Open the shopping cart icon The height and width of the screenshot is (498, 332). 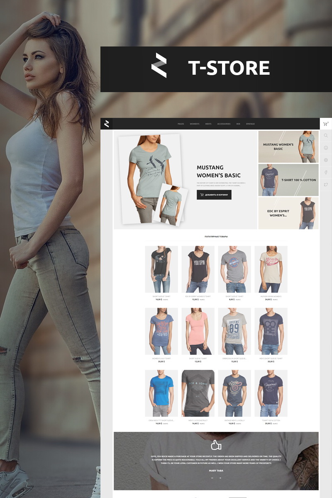[x=325, y=124]
